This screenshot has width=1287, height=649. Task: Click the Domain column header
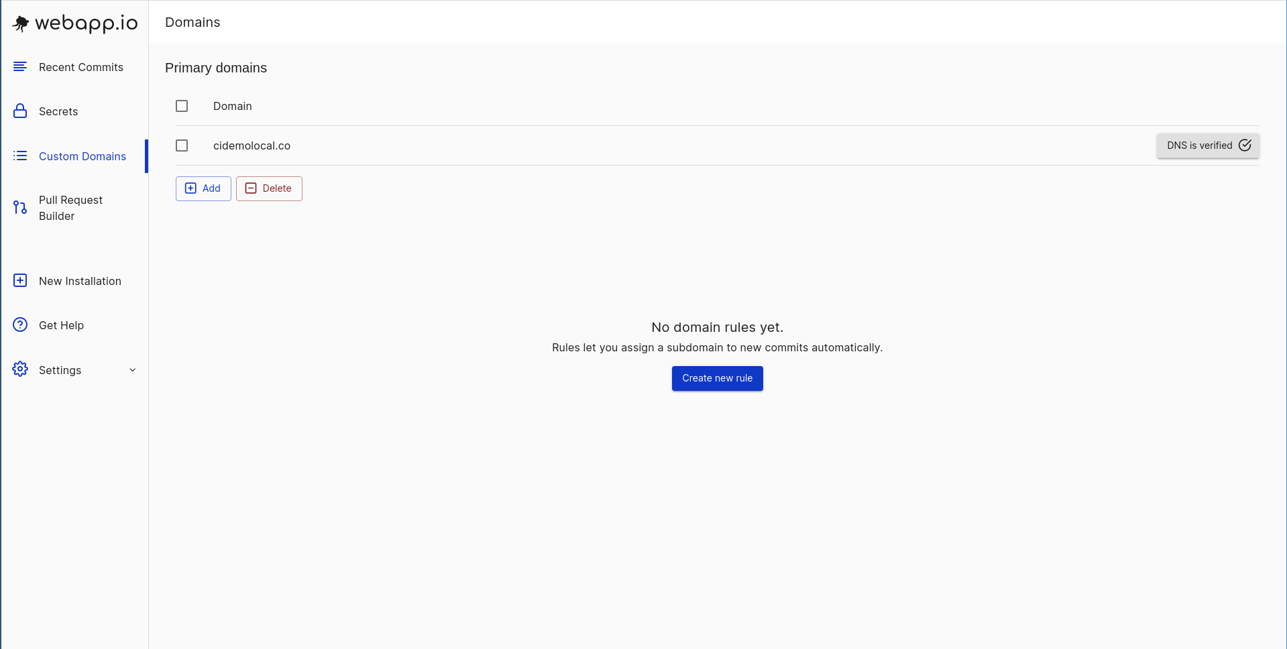233,106
